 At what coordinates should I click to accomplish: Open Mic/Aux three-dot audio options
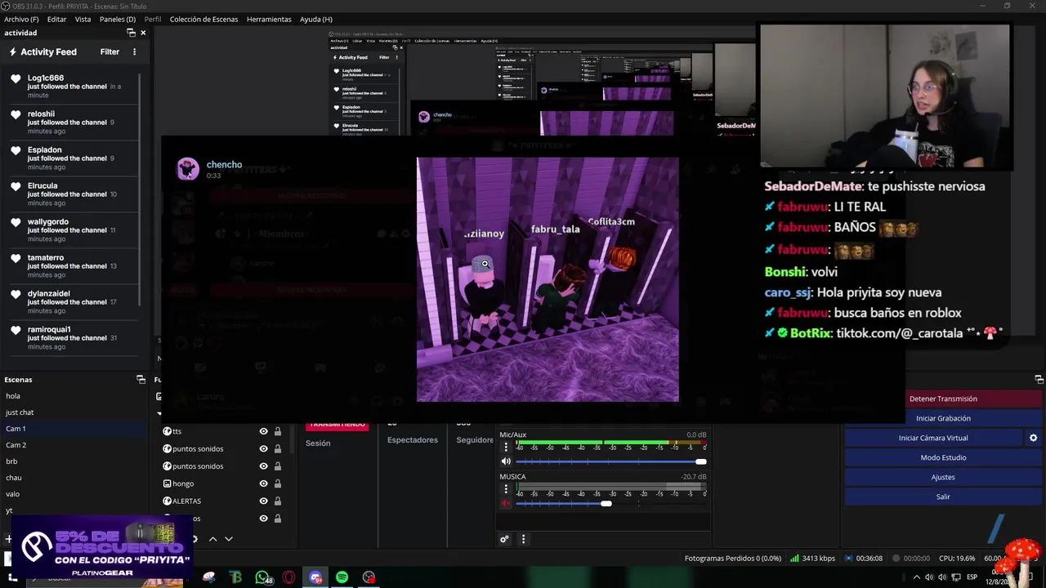click(x=506, y=447)
